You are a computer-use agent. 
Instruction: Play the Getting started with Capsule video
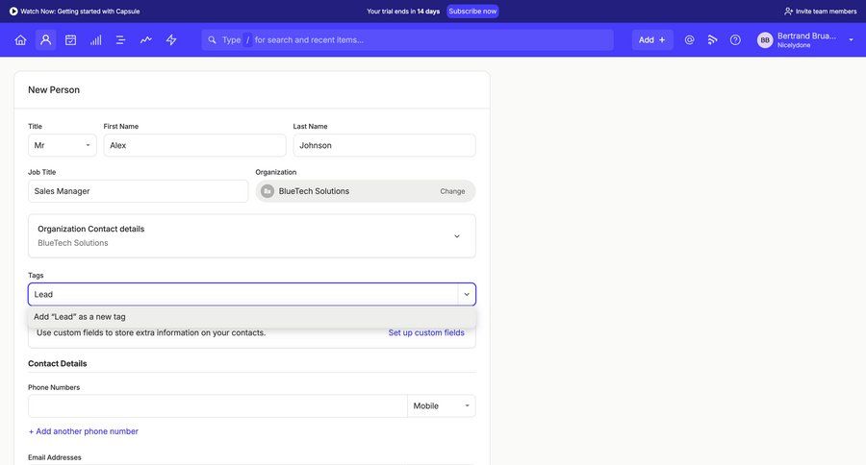[x=13, y=12]
